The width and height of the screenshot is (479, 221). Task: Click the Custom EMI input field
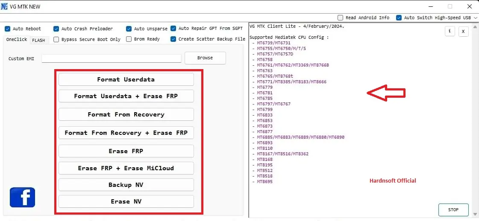pyautogui.click(x=112, y=58)
